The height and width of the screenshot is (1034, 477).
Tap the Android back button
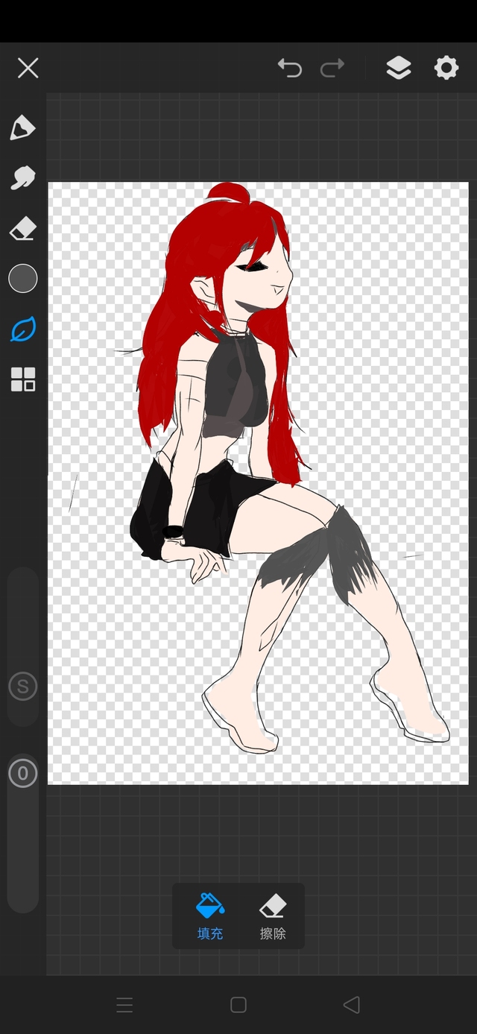click(x=352, y=1005)
